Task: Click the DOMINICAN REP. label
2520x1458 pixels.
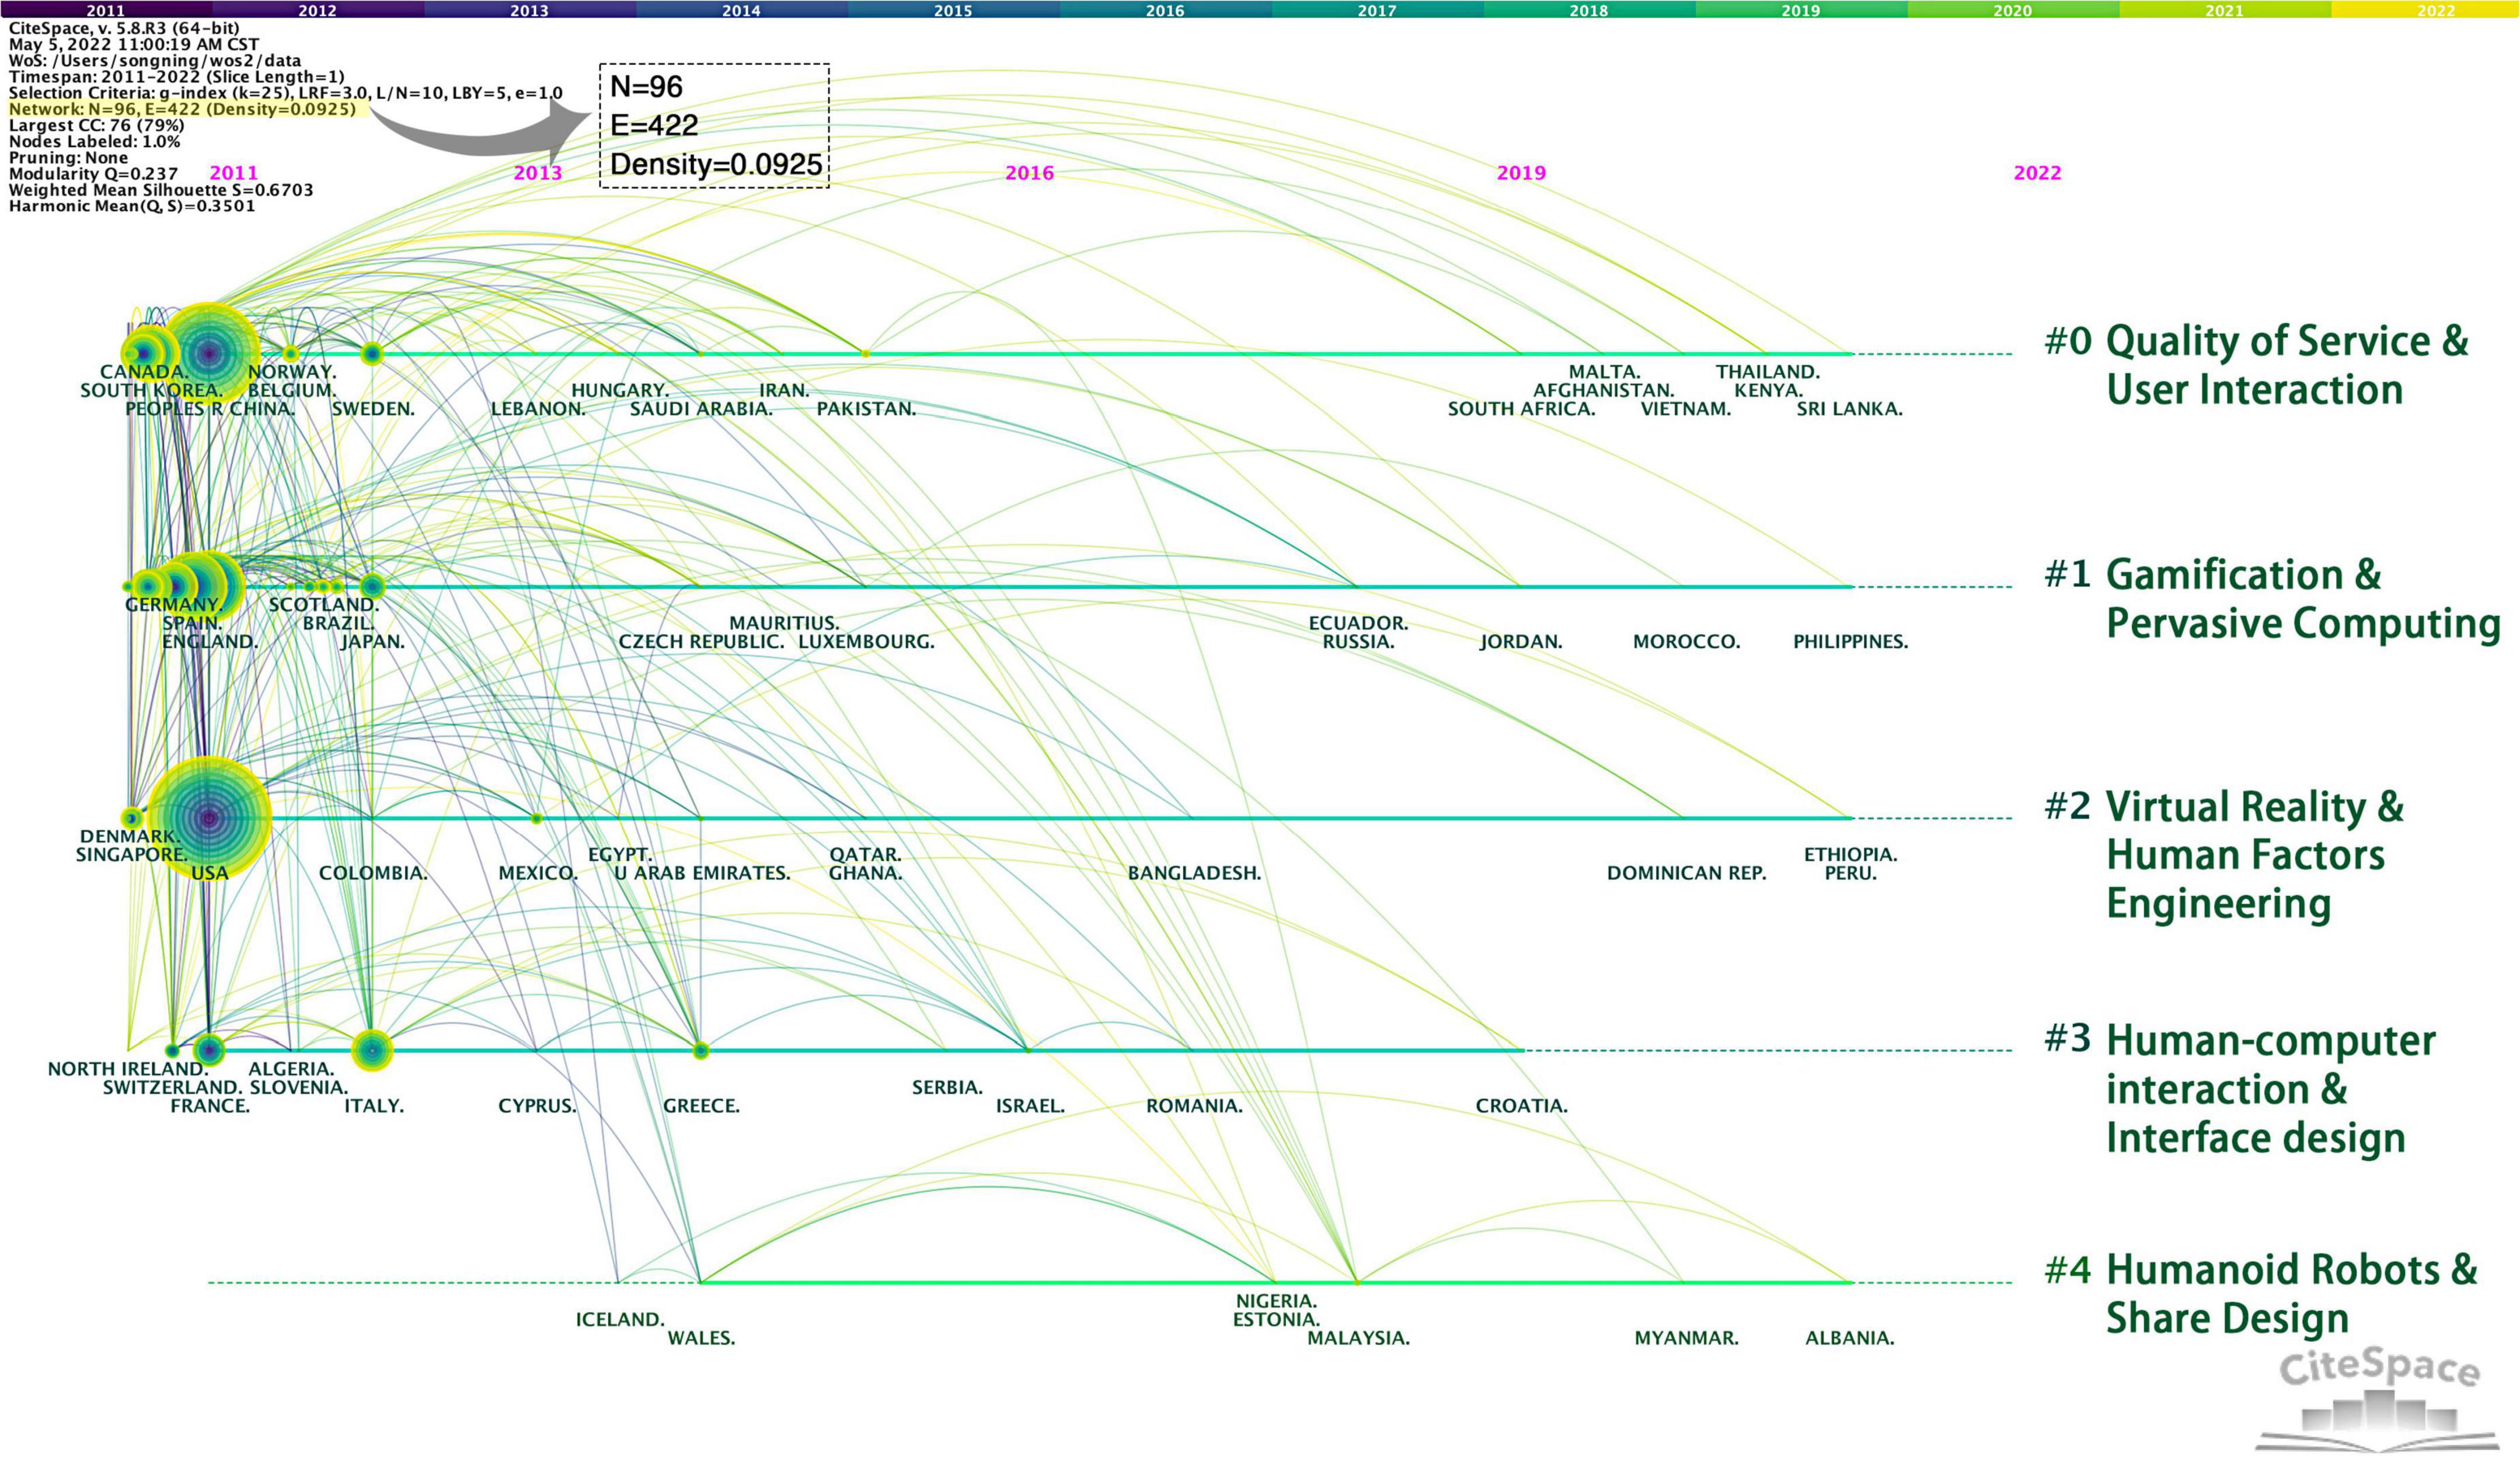Action: (x=1686, y=873)
